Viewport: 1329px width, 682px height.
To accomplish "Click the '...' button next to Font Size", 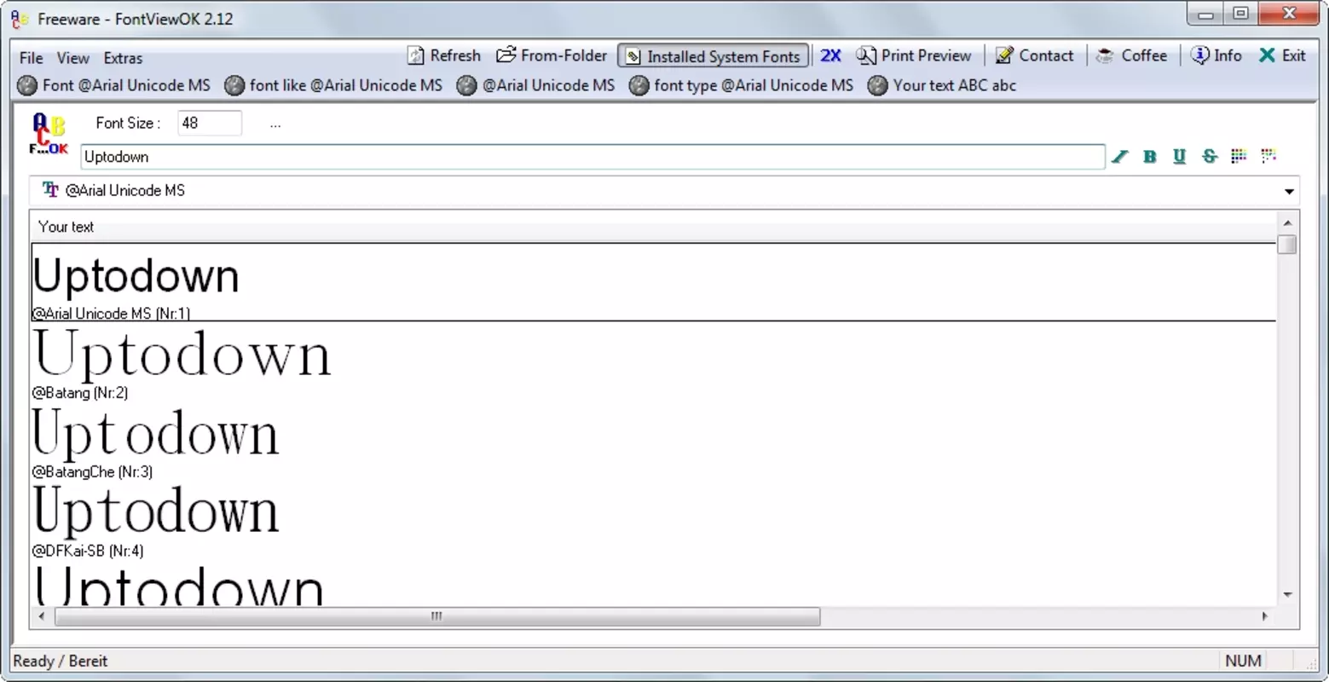I will [275, 124].
